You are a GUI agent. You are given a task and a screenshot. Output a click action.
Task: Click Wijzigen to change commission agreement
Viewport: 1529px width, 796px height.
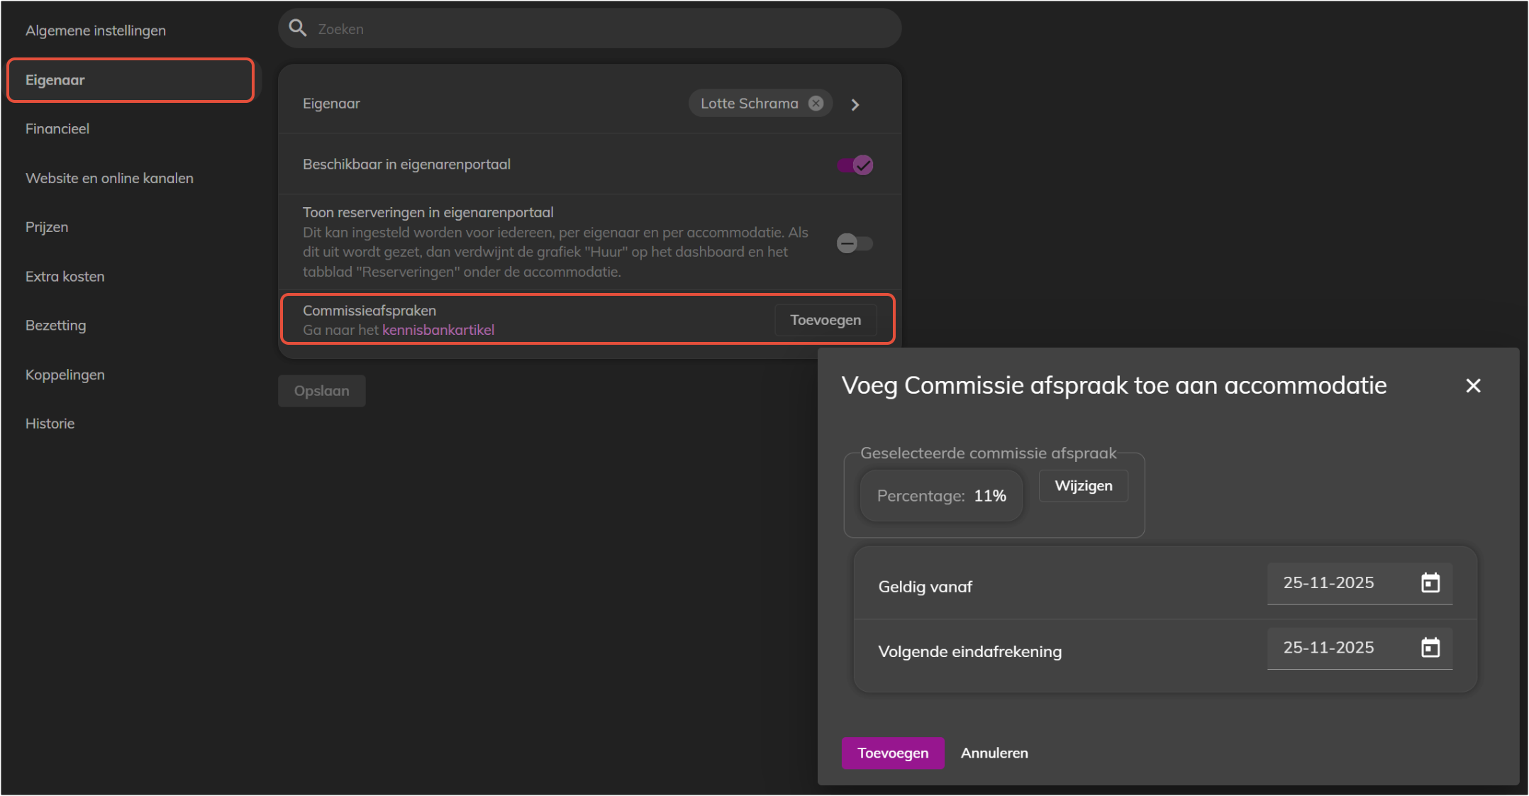(x=1083, y=486)
